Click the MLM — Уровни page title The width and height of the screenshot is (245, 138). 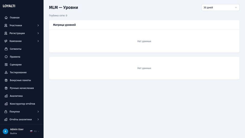click(64, 7)
